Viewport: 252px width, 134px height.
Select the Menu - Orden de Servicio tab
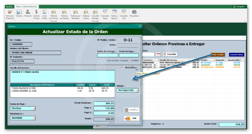click(26, 7)
